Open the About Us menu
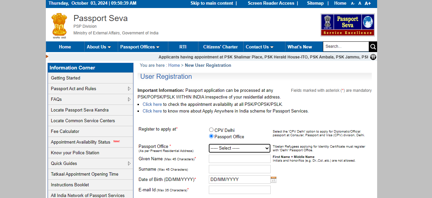 [x=99, y=47]
